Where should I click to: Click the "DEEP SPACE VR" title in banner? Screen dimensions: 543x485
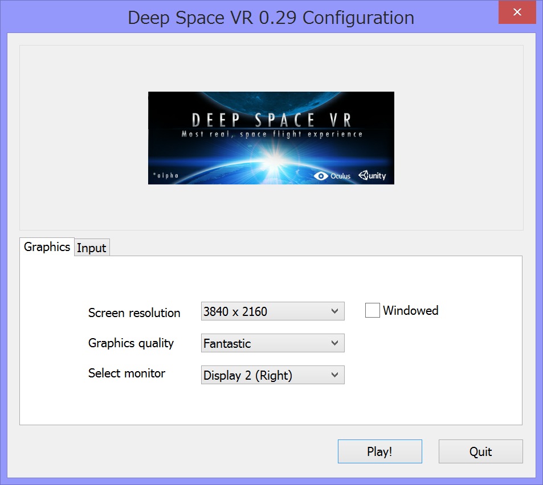[271, 120]
